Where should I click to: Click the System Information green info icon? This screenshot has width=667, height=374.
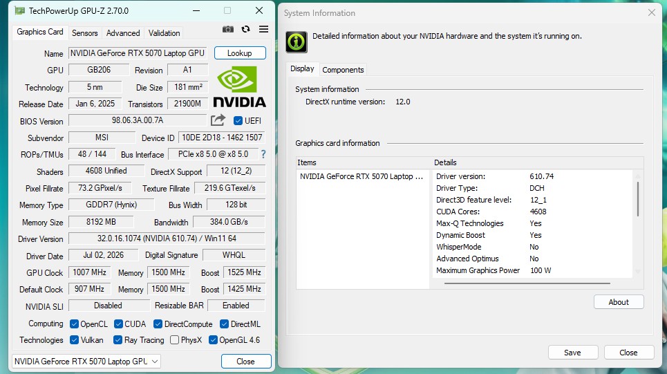point(297,41)
